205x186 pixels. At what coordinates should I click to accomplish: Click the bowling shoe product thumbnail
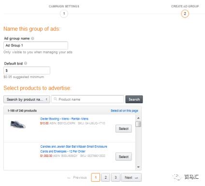18,124
